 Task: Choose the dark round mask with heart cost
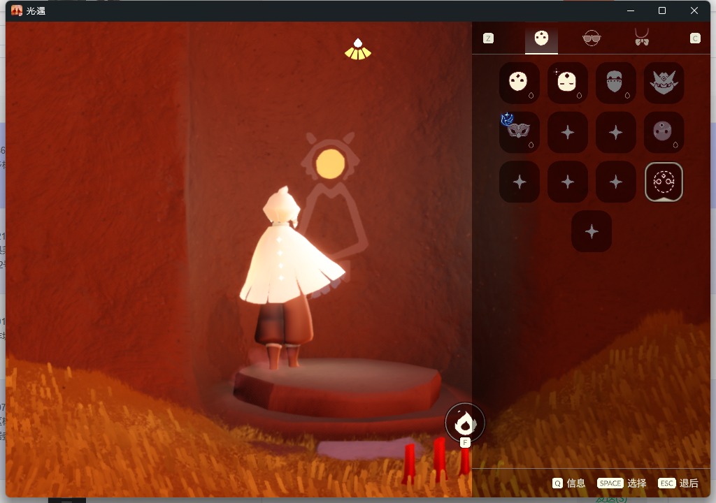pos(664,132)
